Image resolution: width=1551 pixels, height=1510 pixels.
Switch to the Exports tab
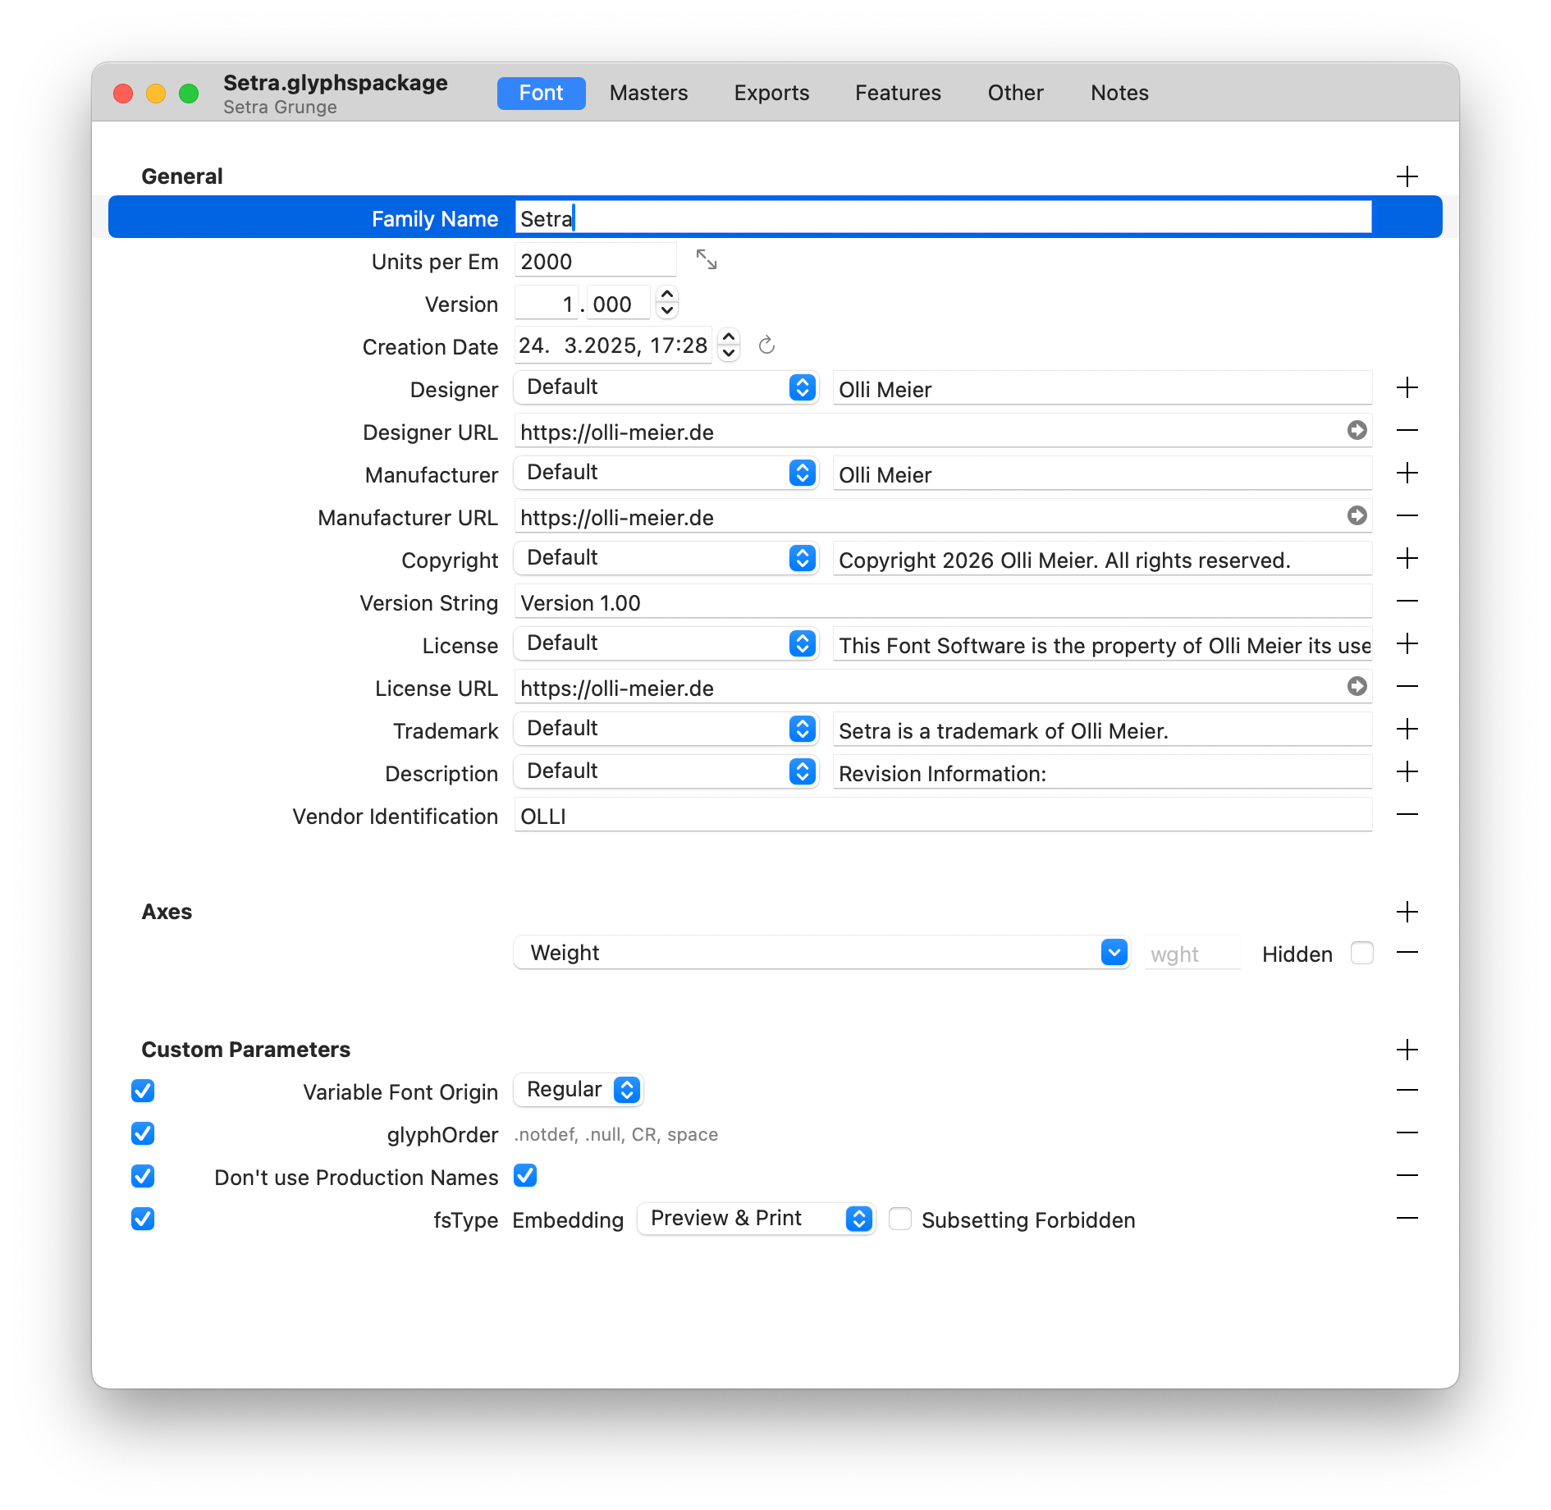click(x=771, y=93)
